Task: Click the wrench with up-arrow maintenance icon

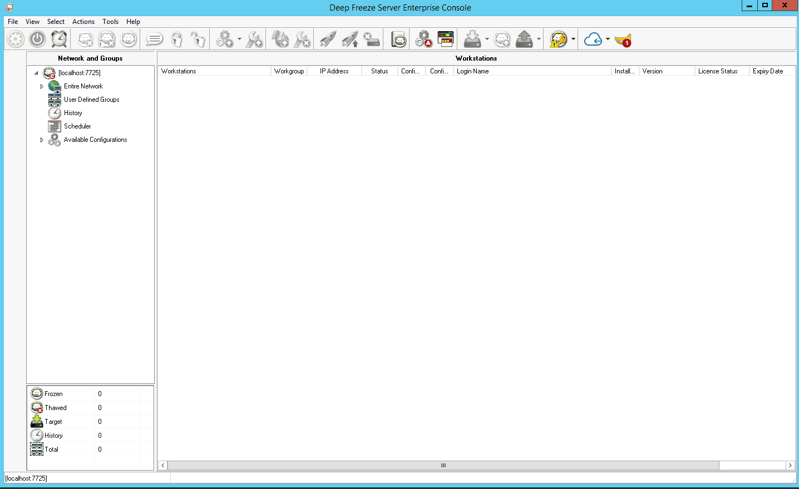Action: click(x=254, y=39)
